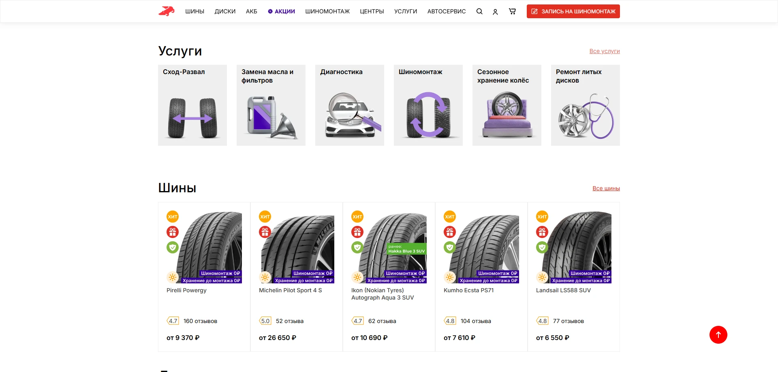Click the ХИТ badge on Ikon Autograph Aqua
This screenshot has height=372, width=778.
pyautogui.click(x=357, y=217)
